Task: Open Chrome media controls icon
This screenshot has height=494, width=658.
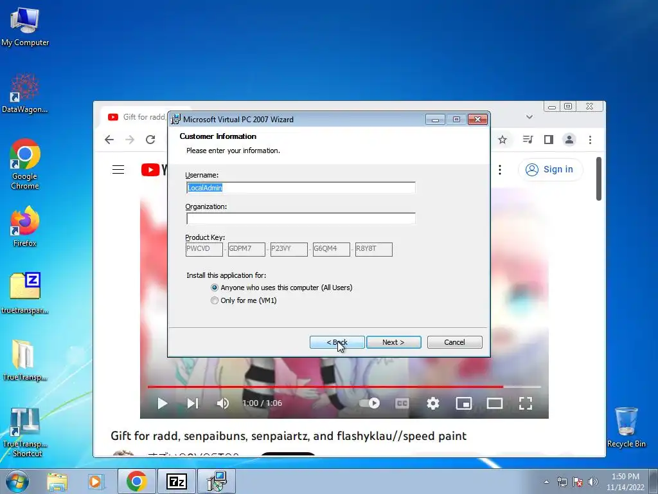Action: [528, 140]
